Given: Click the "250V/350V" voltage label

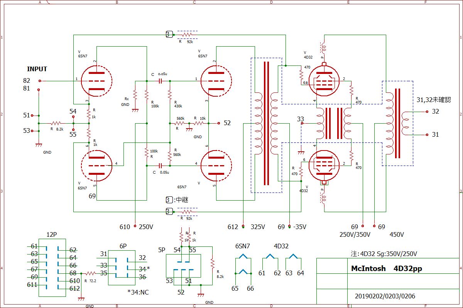Looking at the screenshot, I should click(x=355, y=234).
